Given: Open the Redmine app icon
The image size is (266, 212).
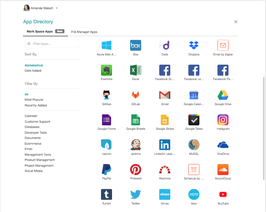Looking at the screenshot, I should [165, 169].
